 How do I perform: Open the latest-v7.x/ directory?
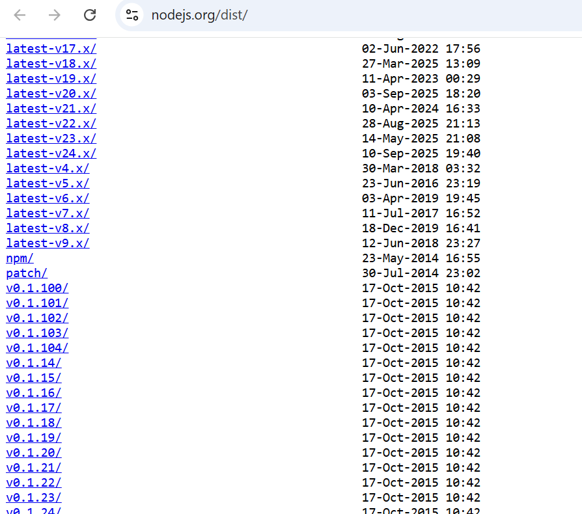click(x=48, y=213)
